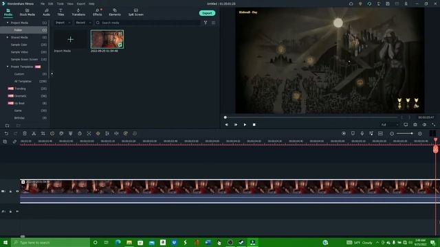Collapse the Project Media tree
The image size is (440, 247).
pos(8,23)
